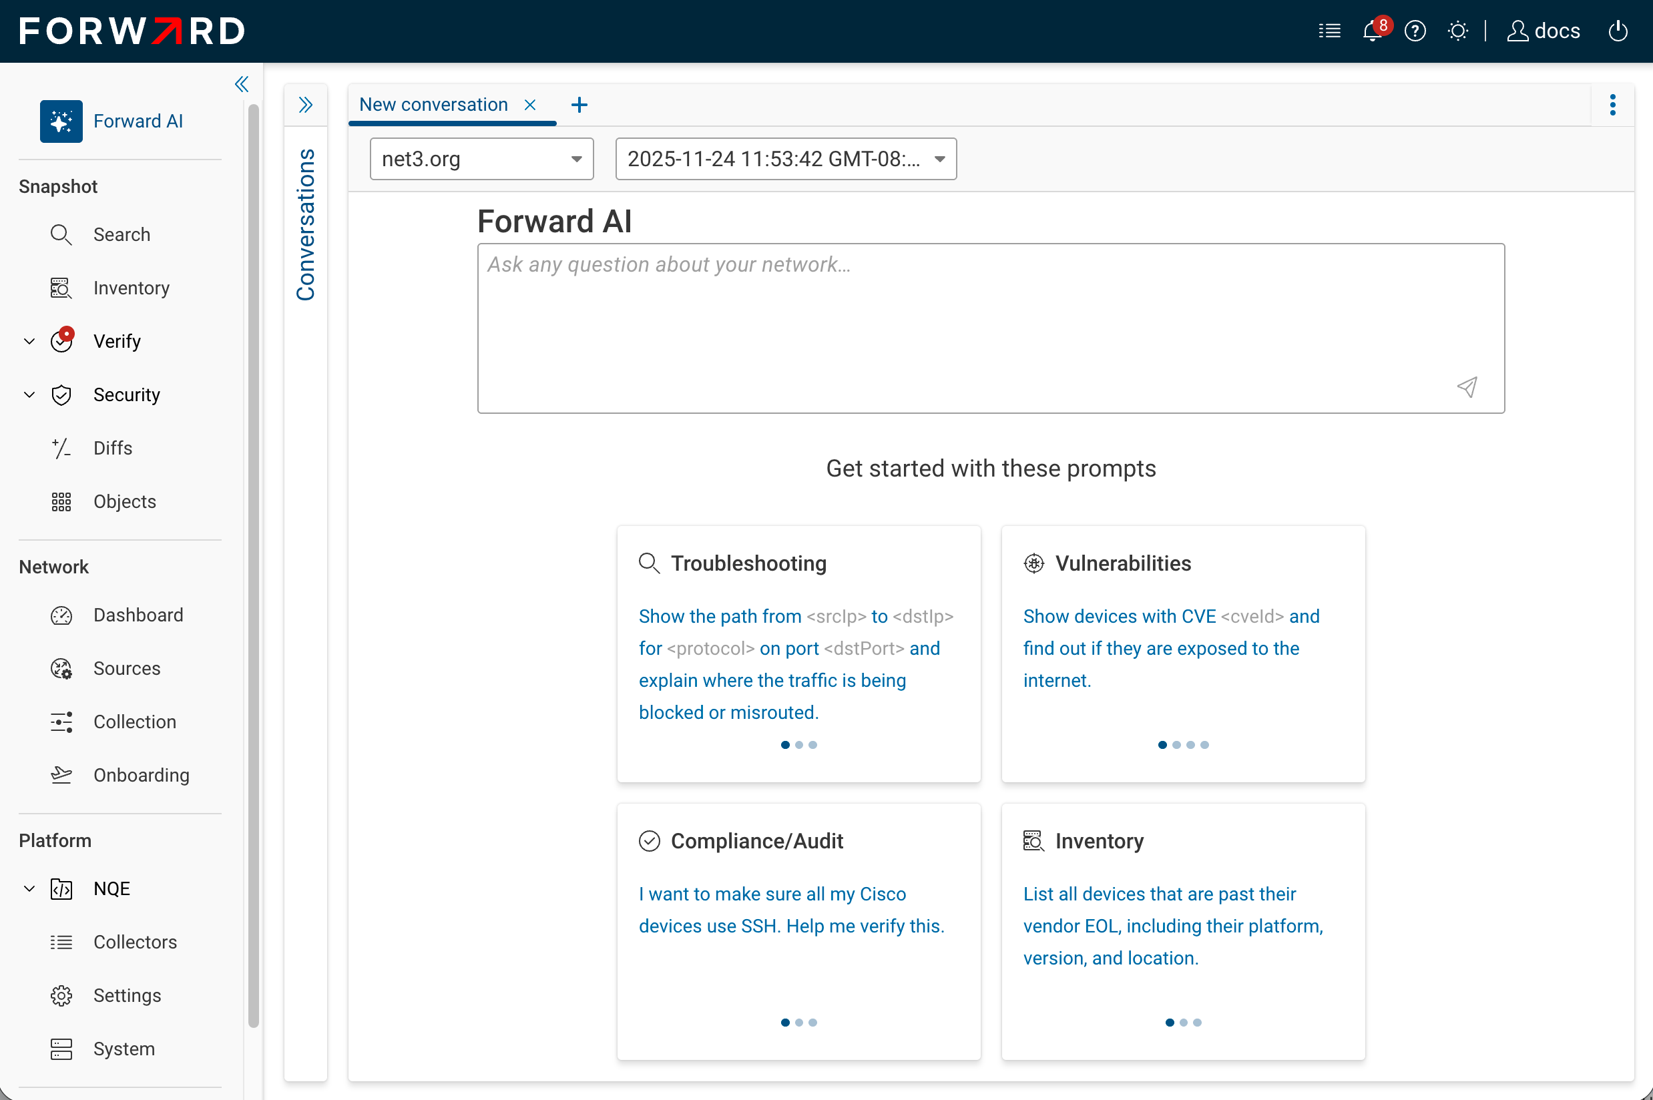Collapse the left sidebar with double chevron
The width and height of the screenshot is (1653, 1100).
click(x=242, y=85)
